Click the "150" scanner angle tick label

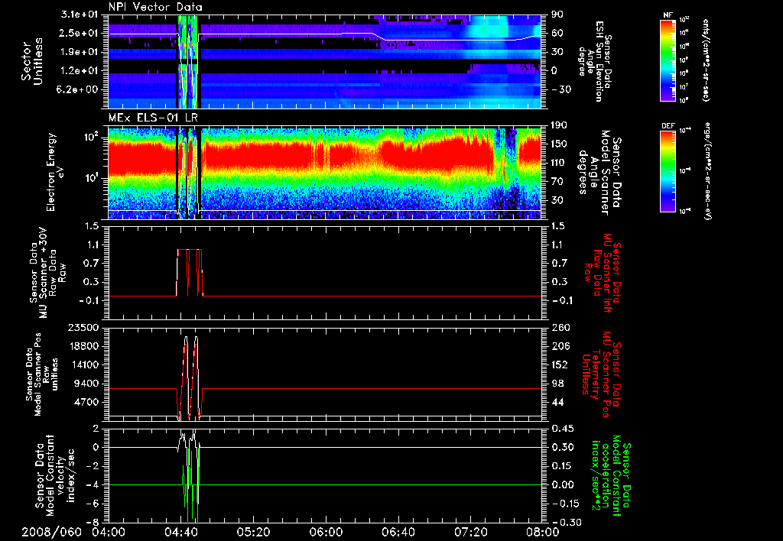[x=557, y=144]
